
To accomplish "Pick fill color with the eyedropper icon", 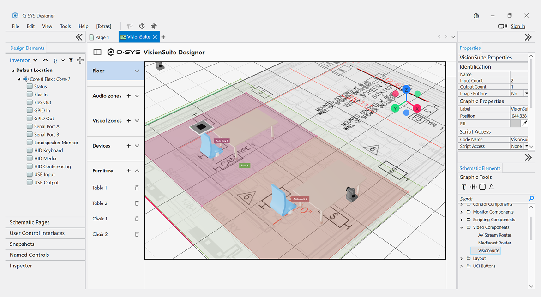I will [x=524, y=124].
